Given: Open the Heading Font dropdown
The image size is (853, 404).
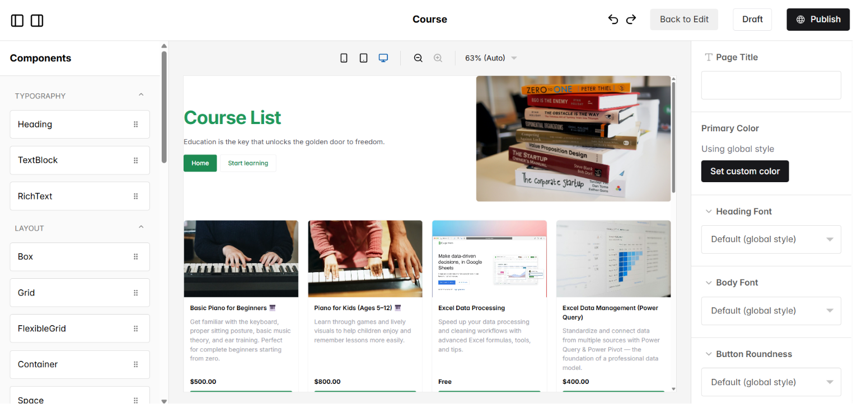Looking at the screenshot, I should tap(771, 239).
